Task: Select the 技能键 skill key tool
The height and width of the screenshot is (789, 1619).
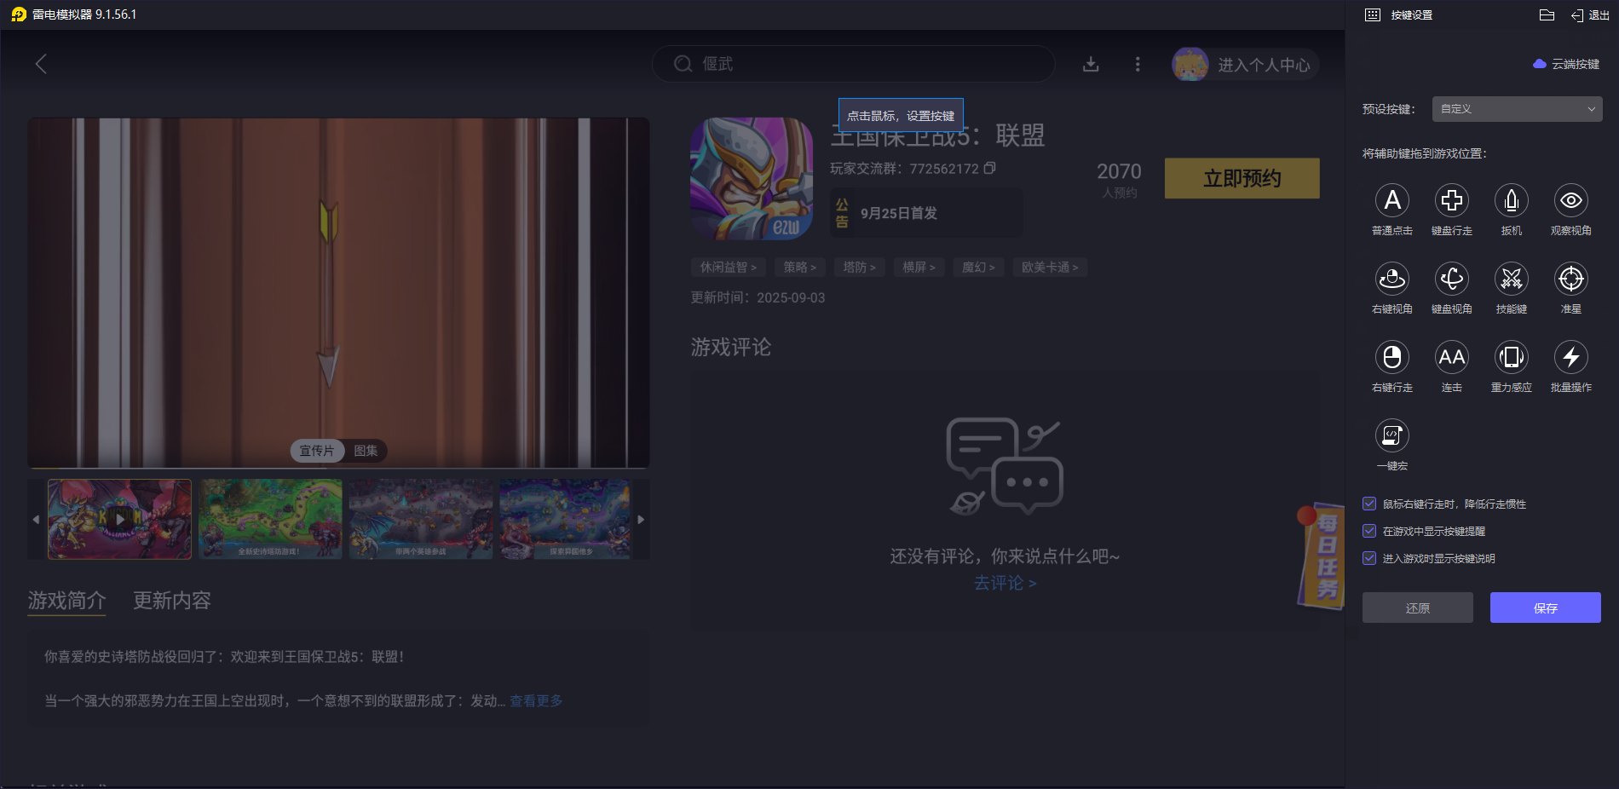Action: pos(1511,279)
